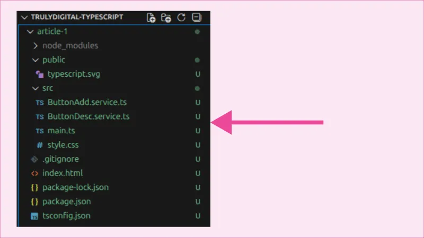Screen dimensions: 424x238
Task: Open the style.css file
Action: (63, 145)
